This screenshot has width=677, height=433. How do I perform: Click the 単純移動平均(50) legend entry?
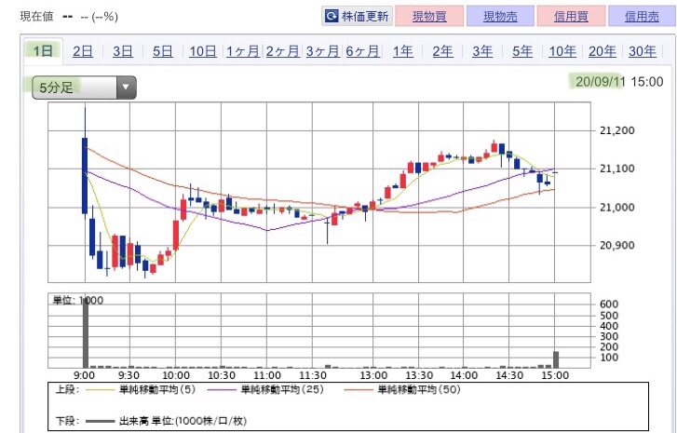coord(402,390)
